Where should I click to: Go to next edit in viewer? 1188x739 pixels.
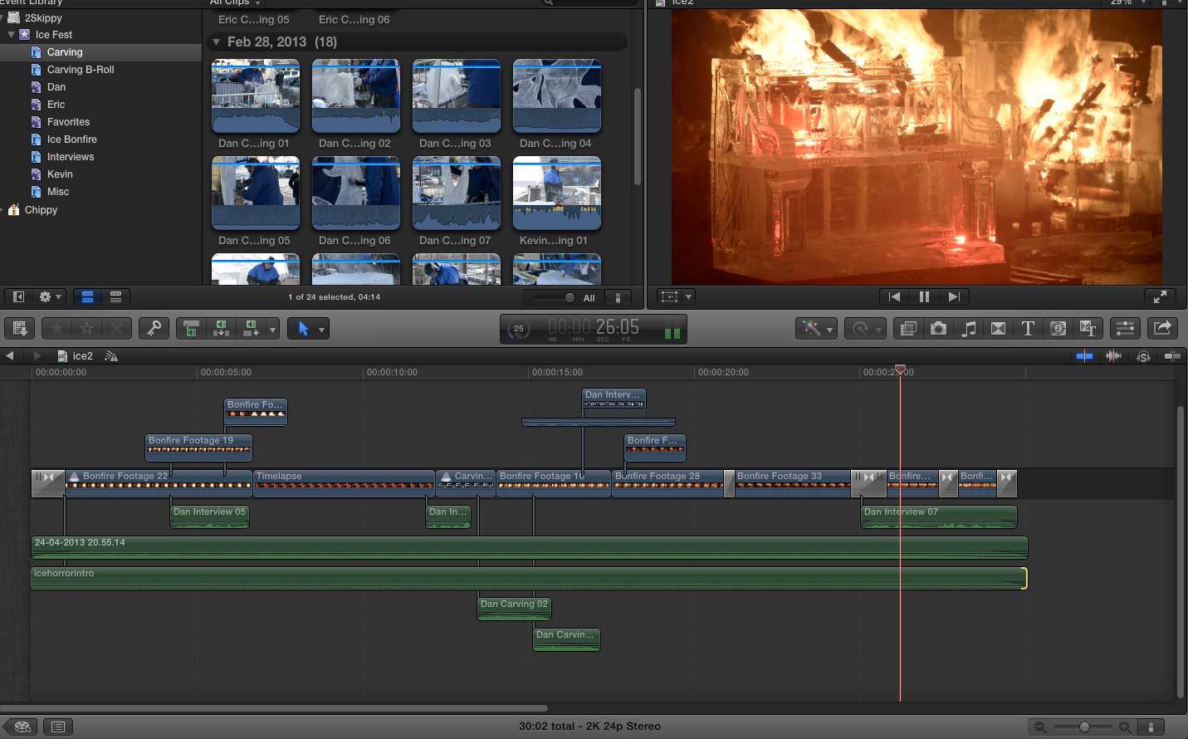pyautogui.click(x=954, y=296)
